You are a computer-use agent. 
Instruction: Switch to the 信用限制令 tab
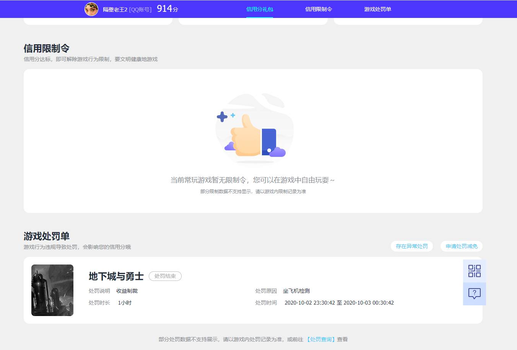click(318, 9)
